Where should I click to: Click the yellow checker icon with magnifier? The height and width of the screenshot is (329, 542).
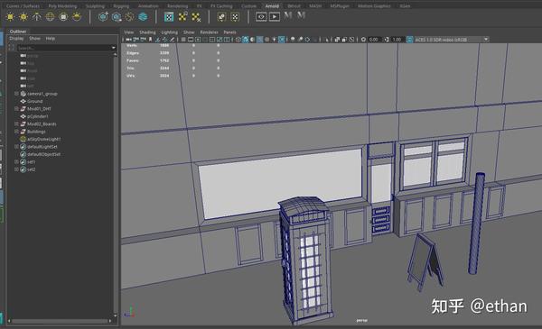(182, 16)
